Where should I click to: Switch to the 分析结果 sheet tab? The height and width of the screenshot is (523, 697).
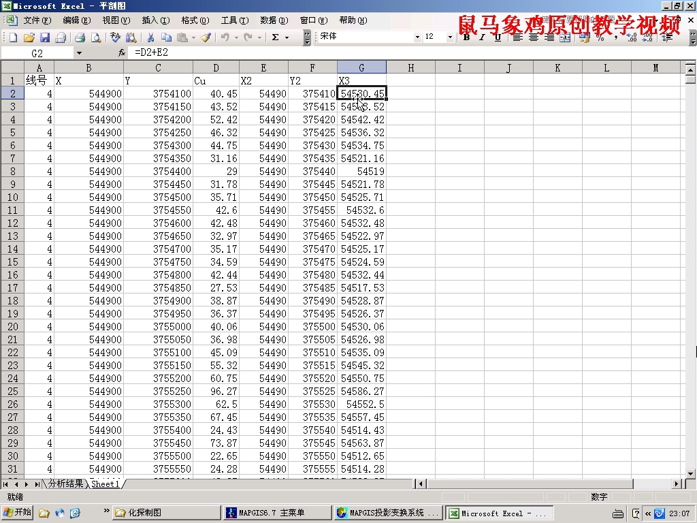tap(66, 484)
